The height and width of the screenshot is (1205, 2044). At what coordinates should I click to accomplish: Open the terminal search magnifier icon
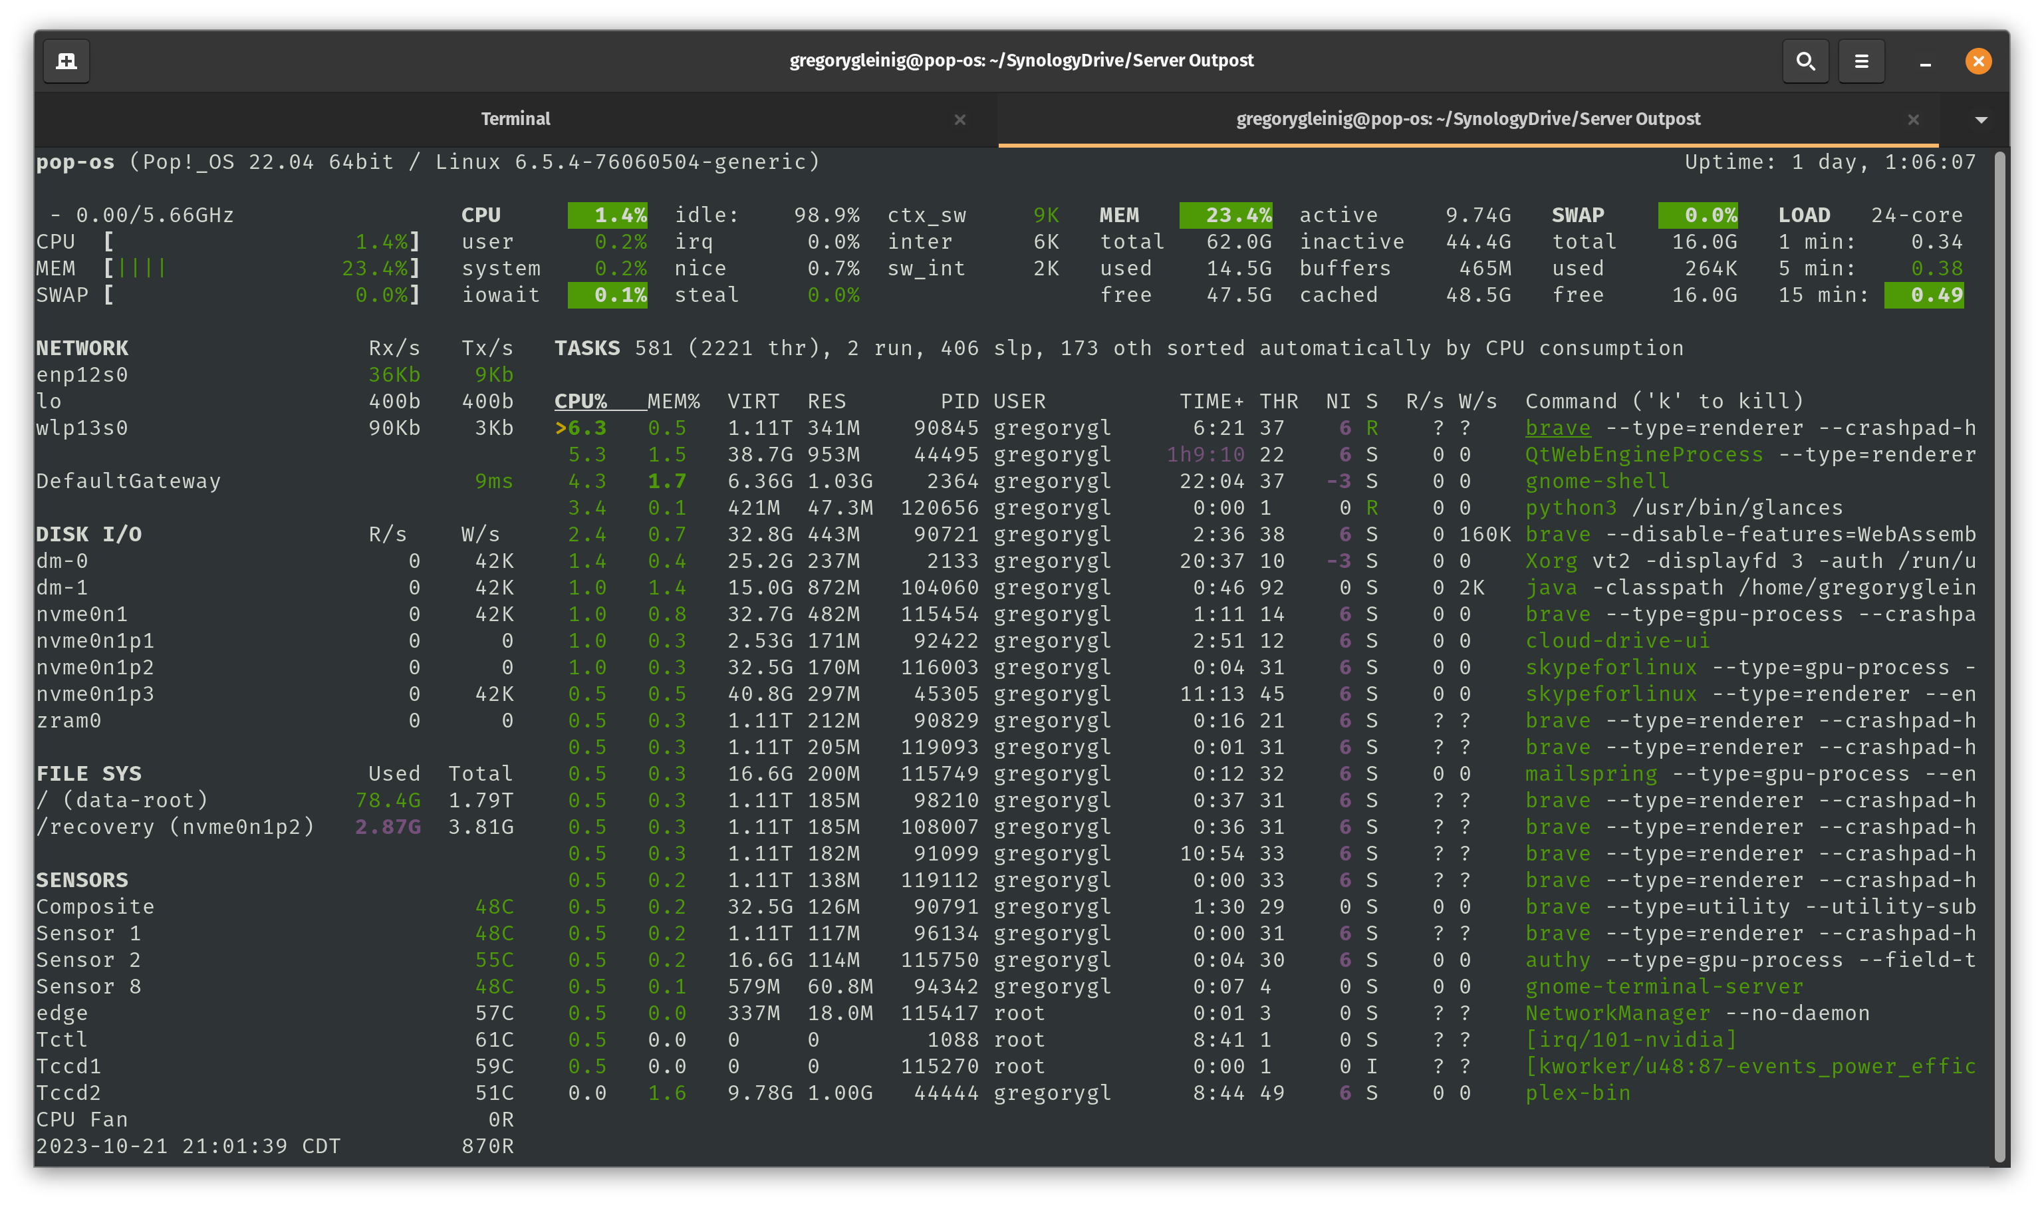click(1805, 61)
